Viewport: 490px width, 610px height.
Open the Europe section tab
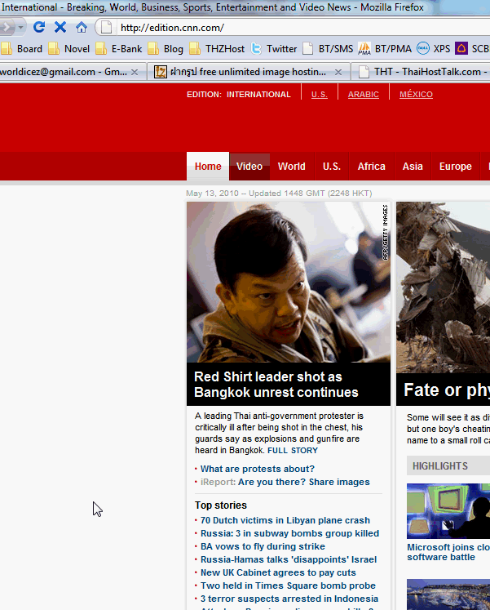tap(456, 167)
